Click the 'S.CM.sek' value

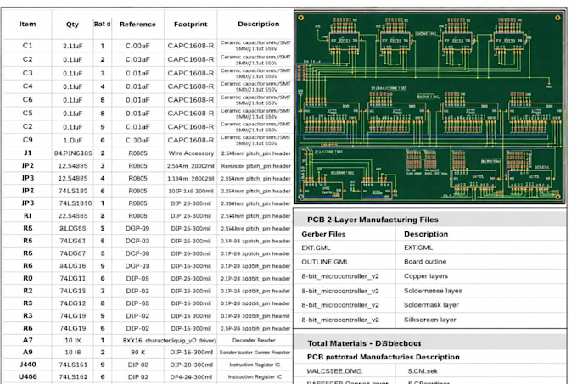point(423,371)
